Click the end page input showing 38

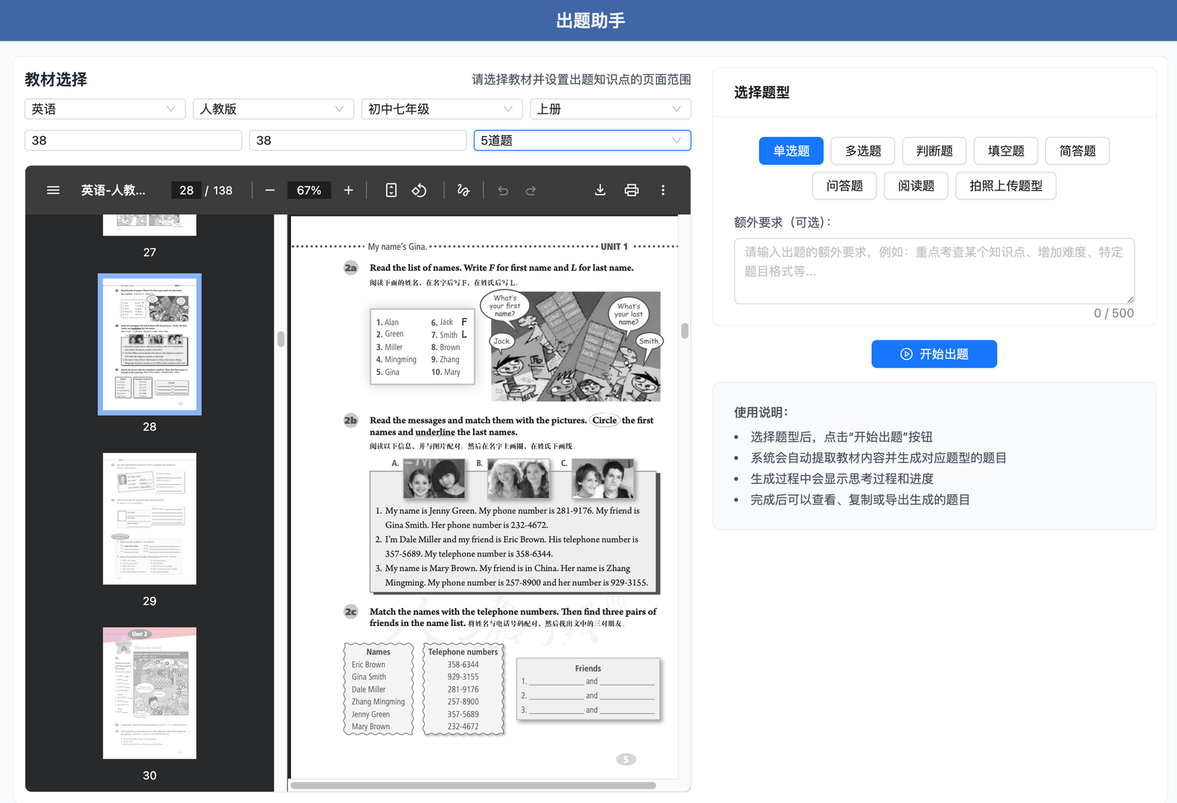[x=358, y=140]
